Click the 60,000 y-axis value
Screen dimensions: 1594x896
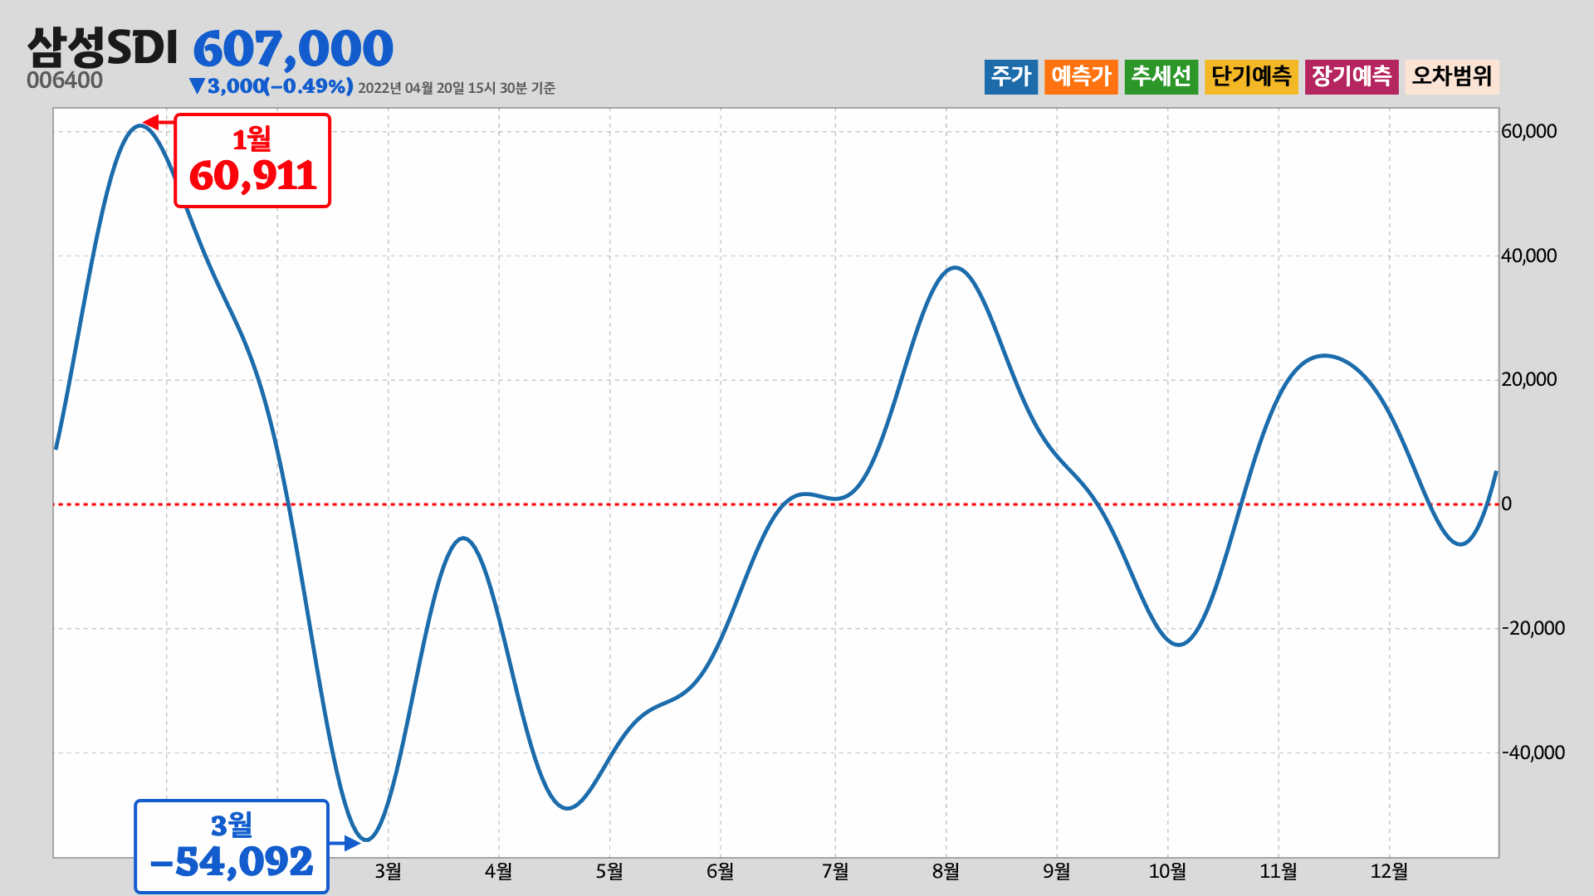[1529, 131]
